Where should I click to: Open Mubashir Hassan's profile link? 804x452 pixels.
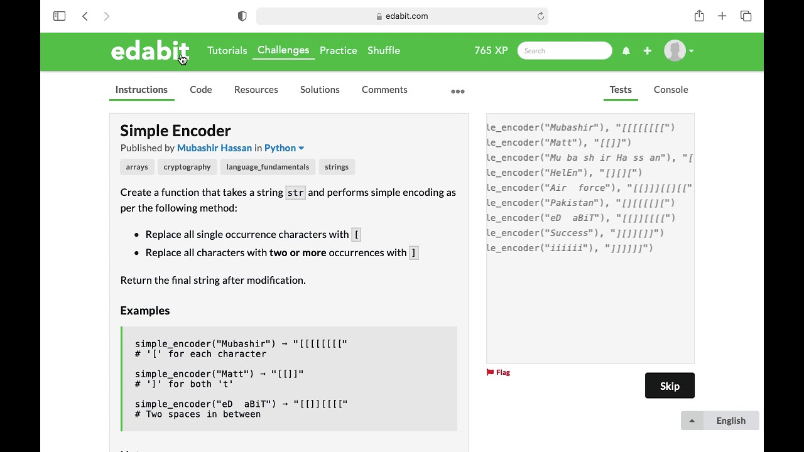214,148
